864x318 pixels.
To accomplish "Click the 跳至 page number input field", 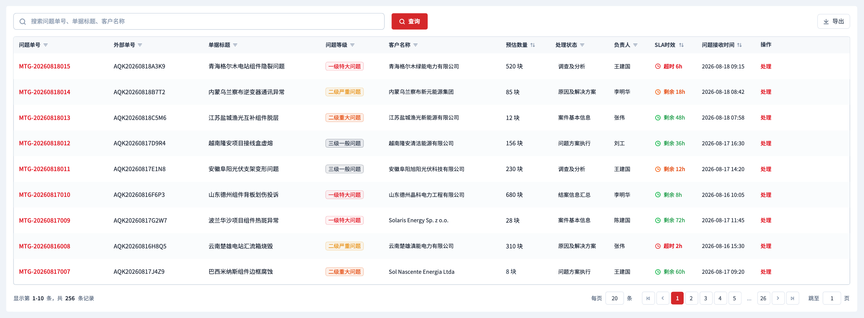I will pyautogui.click(x=832, y=298).
